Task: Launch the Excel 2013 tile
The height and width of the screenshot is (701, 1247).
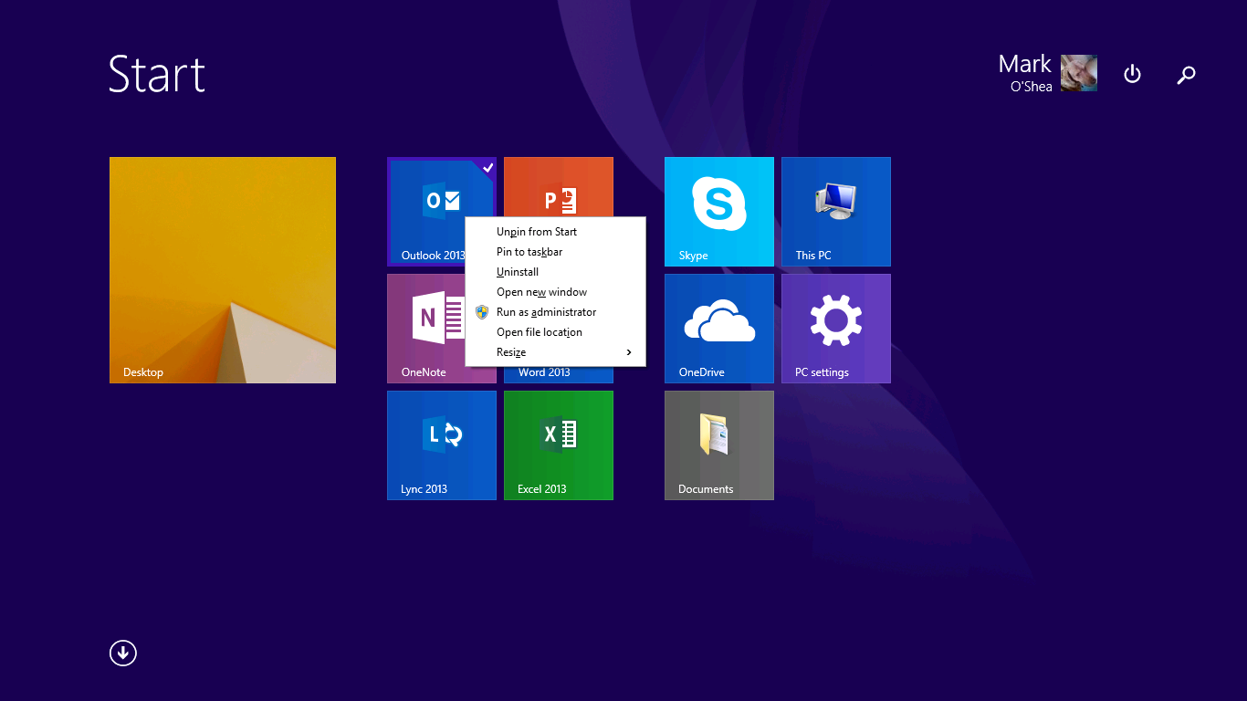Action: pos(558,445)
